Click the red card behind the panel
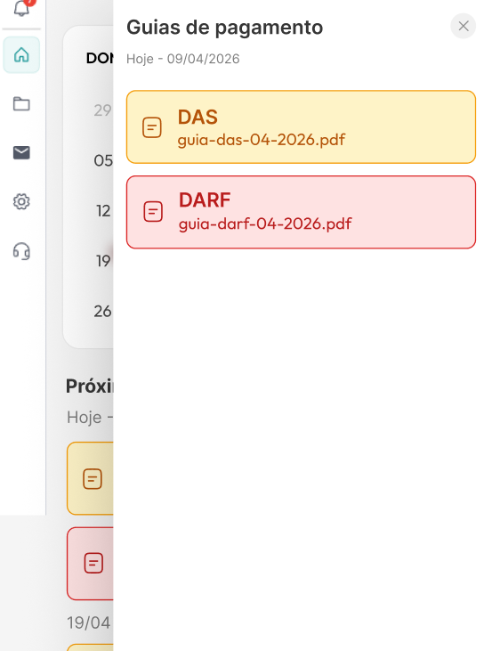Image resolution: width=484 pixels, height=651 pixels. [90, 564]
